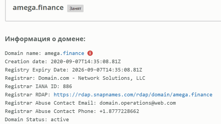Open the rdap.snapnames.com RDAP link
The image size is (221, 124).
click(133, 95)
